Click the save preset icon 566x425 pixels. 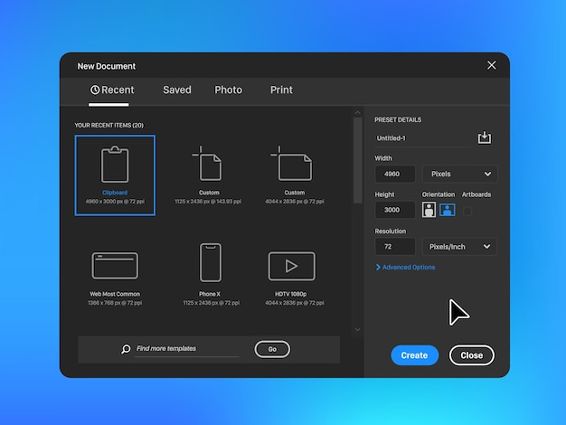coord(485,137)
